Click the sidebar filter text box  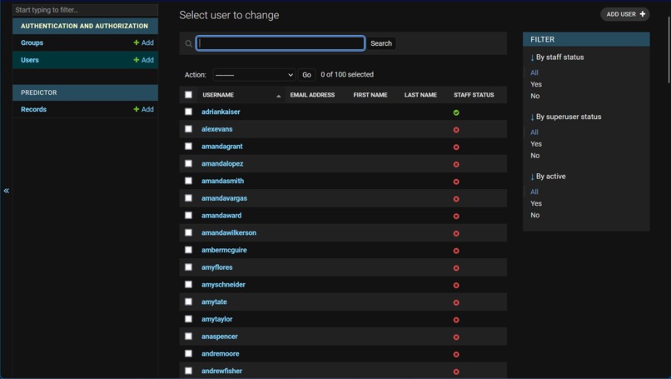pyautogui.click(x=85, y=10)
